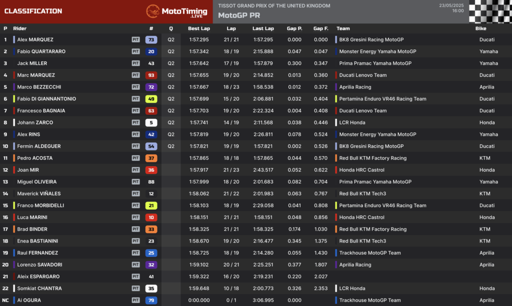Image resolution: width=512 pixels, height=306 pixels.
Task: Select rider Franco MORBIDELLI
Action: tap(40, 205)
